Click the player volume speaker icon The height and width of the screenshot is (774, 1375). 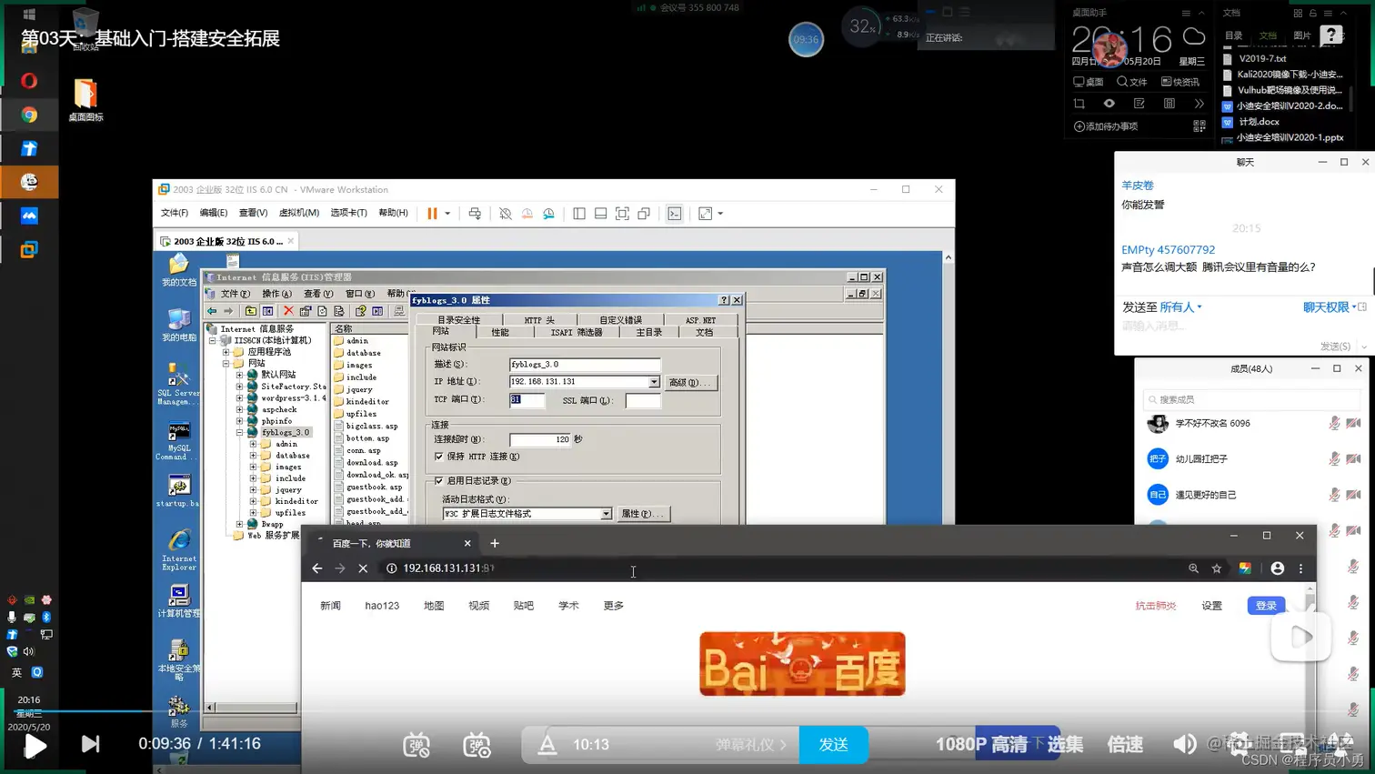tap(1184, 744)
